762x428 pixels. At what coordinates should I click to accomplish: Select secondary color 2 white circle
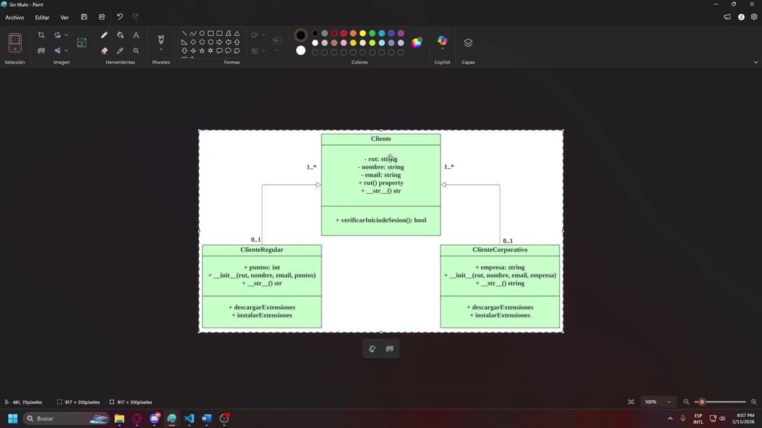click(x=301, y=51)
